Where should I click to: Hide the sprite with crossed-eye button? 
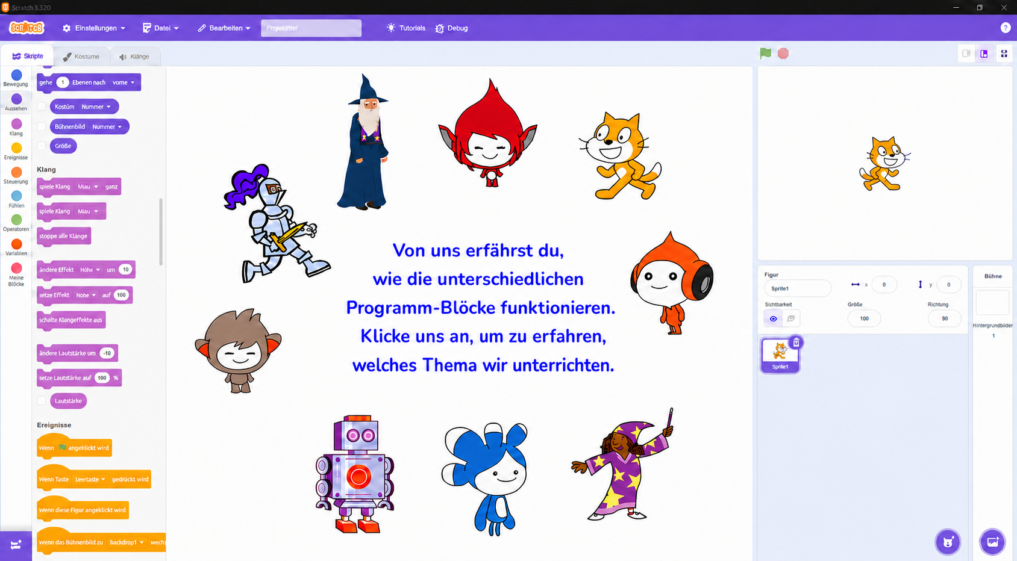tap(791, 318)
